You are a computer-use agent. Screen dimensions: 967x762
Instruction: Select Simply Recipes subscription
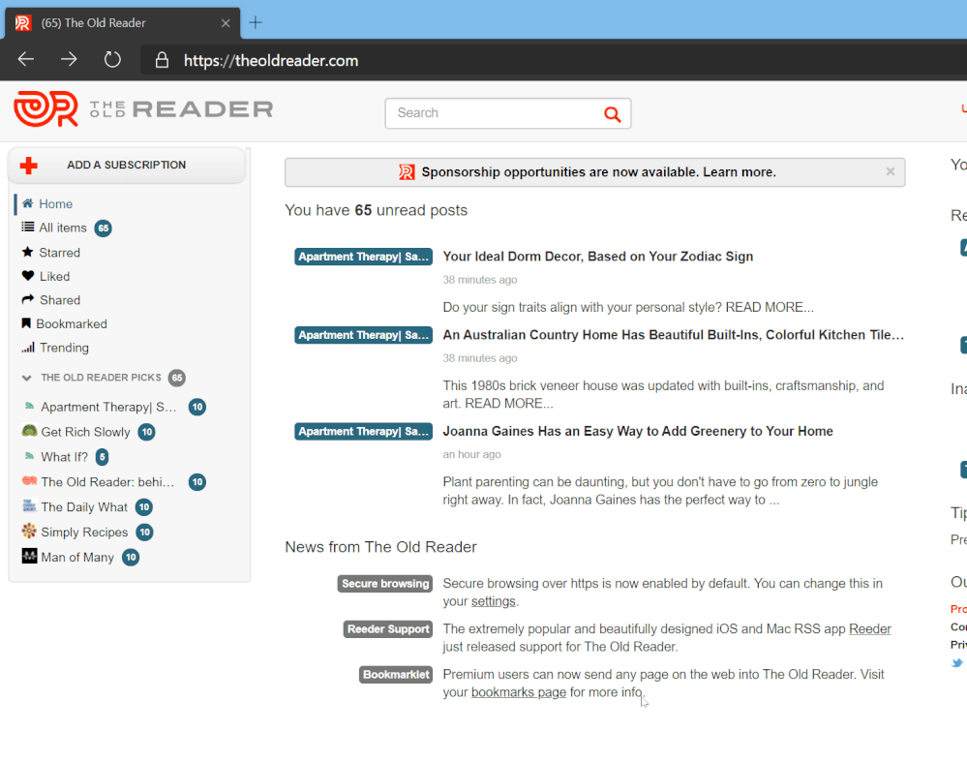(x=84, y=532)
